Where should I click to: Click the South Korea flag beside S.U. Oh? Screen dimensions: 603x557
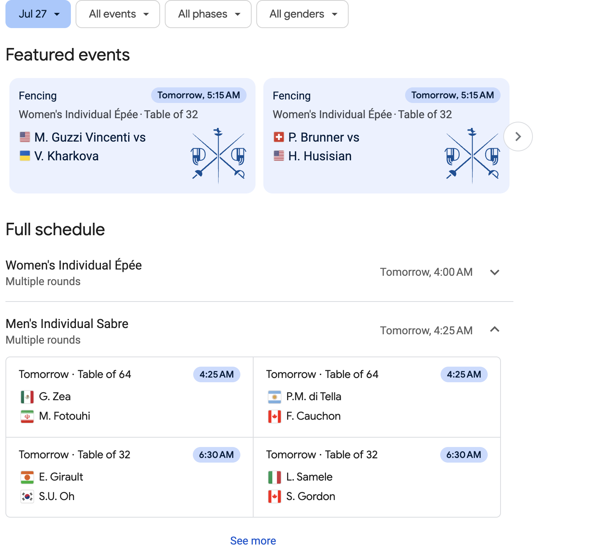click(x=27, y=497)
